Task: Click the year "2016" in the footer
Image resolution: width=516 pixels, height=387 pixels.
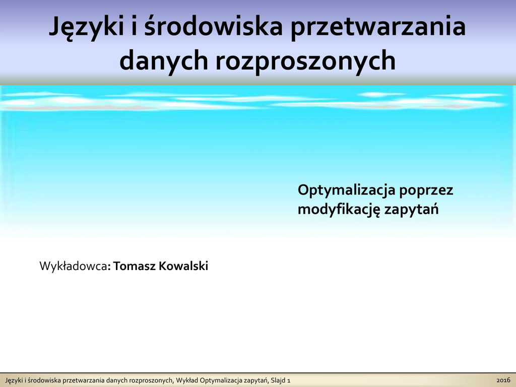Action: pos(503,379)
